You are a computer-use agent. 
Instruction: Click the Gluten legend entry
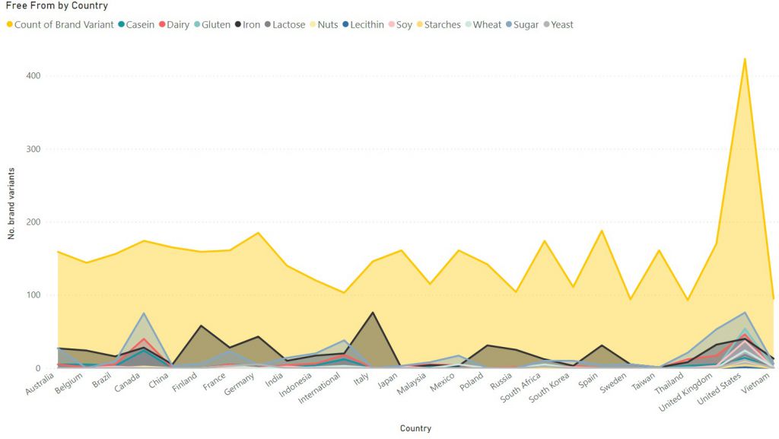tap(211, 25)
